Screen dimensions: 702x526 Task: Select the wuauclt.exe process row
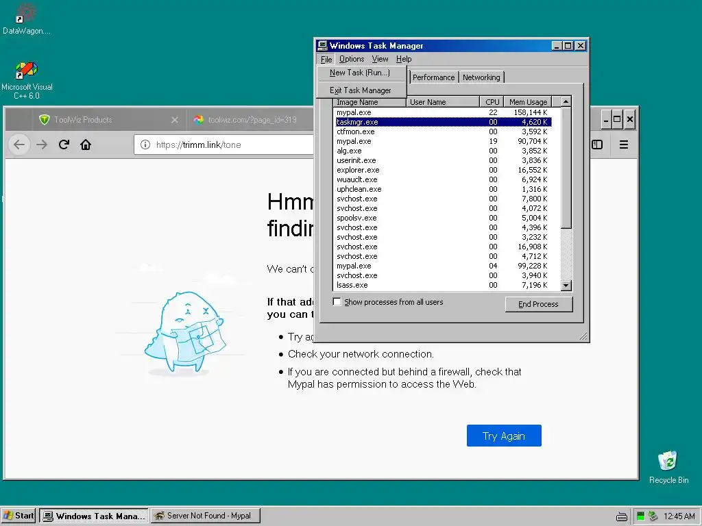point(444,179)
